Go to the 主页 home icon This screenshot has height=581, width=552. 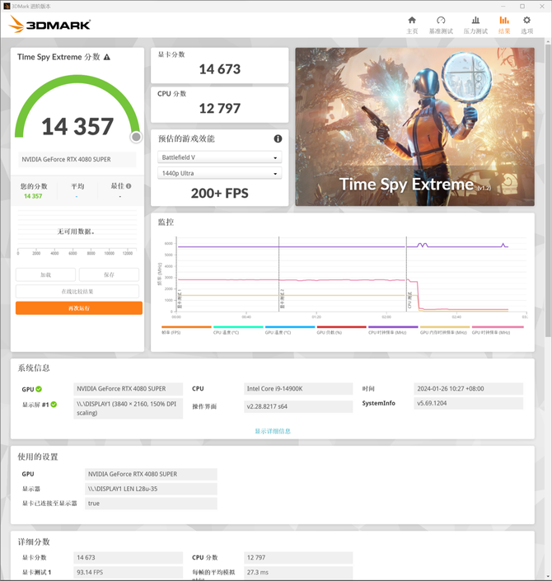point(412,20)
